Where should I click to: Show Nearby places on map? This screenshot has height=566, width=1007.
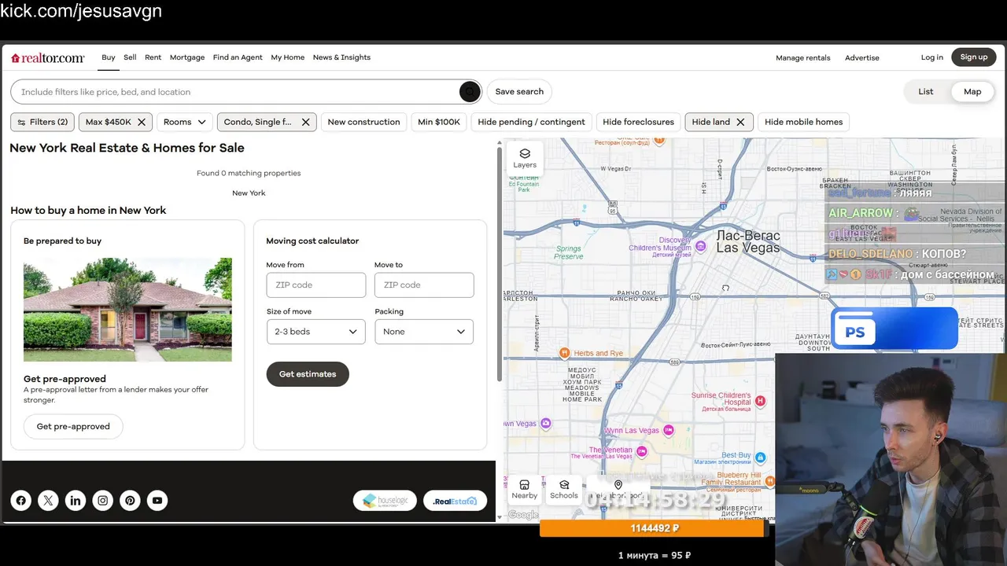point(525,489)
